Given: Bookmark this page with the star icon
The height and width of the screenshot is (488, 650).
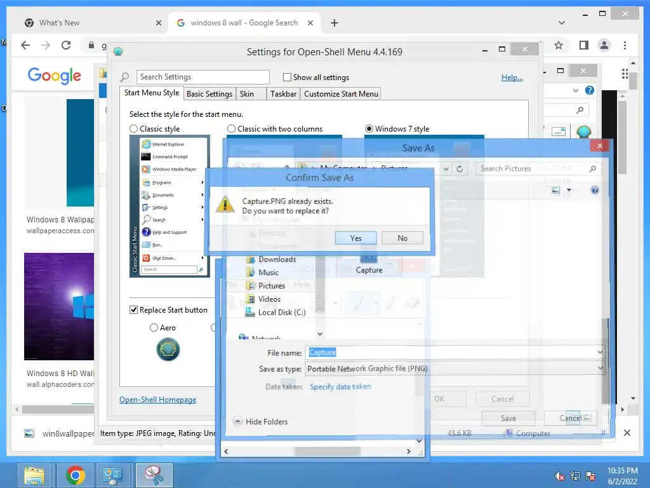Looking at the screenshot, I should (x=559, y=45).
